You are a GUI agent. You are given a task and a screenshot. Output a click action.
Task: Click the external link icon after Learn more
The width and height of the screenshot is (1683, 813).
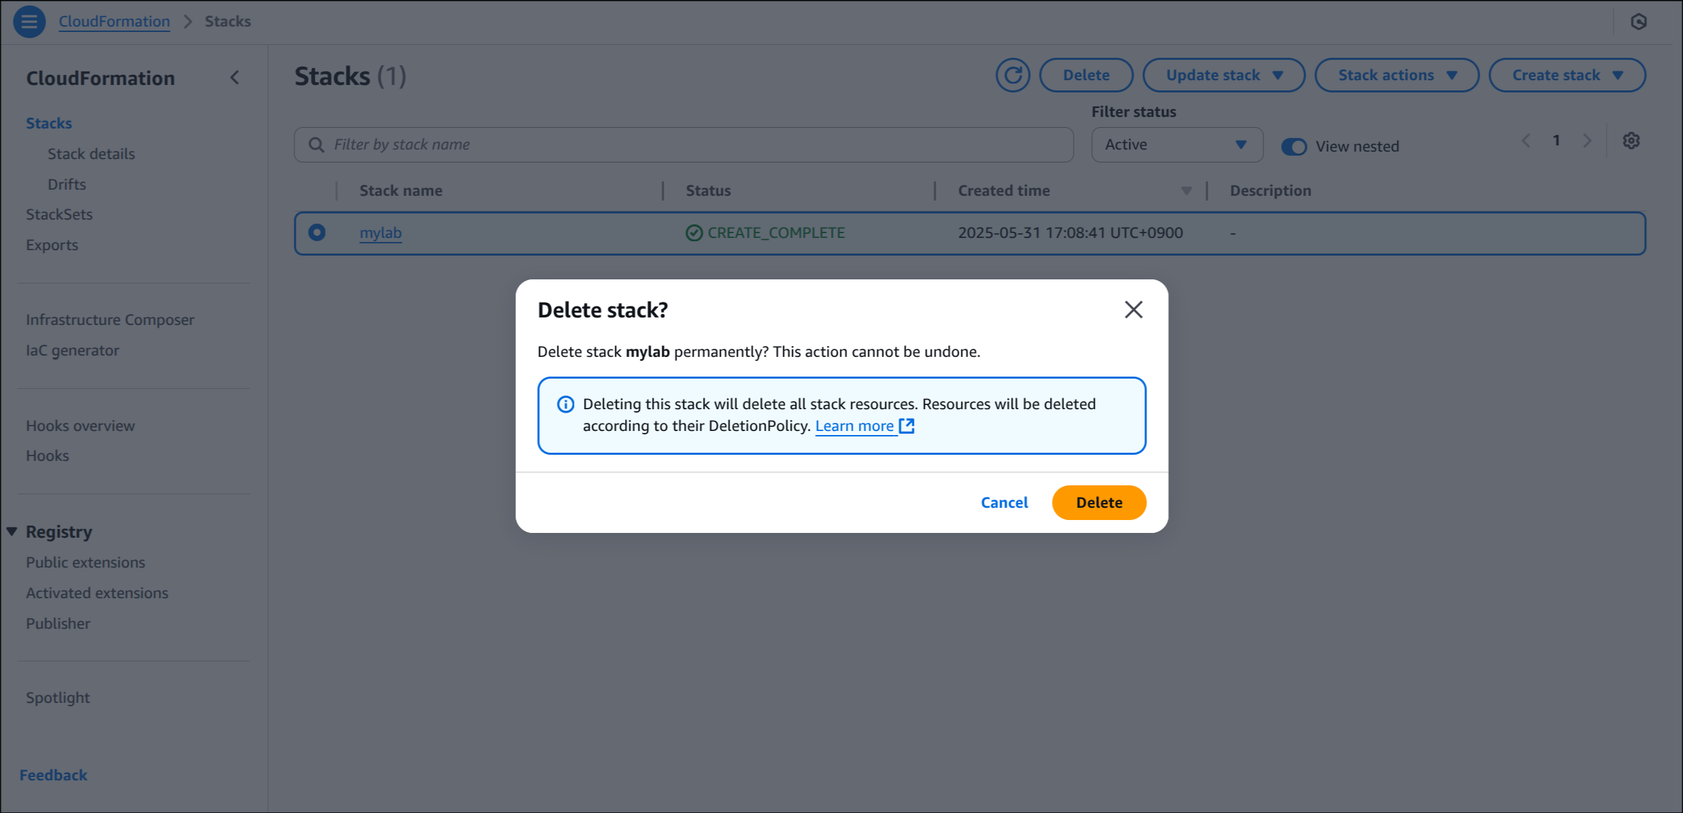point(907,426)
